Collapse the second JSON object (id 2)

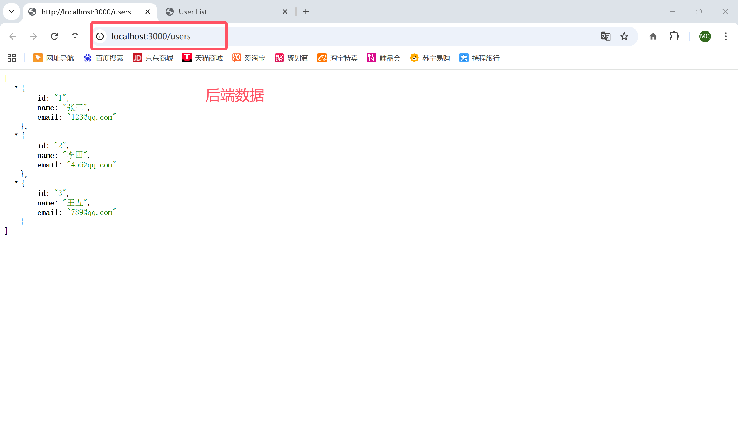coord(16,135)
